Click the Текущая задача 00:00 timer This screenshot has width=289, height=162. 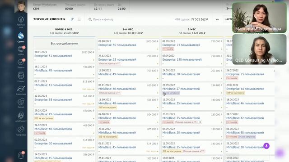[75, 7]
